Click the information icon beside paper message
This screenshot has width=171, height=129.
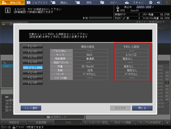coord(8,10)
